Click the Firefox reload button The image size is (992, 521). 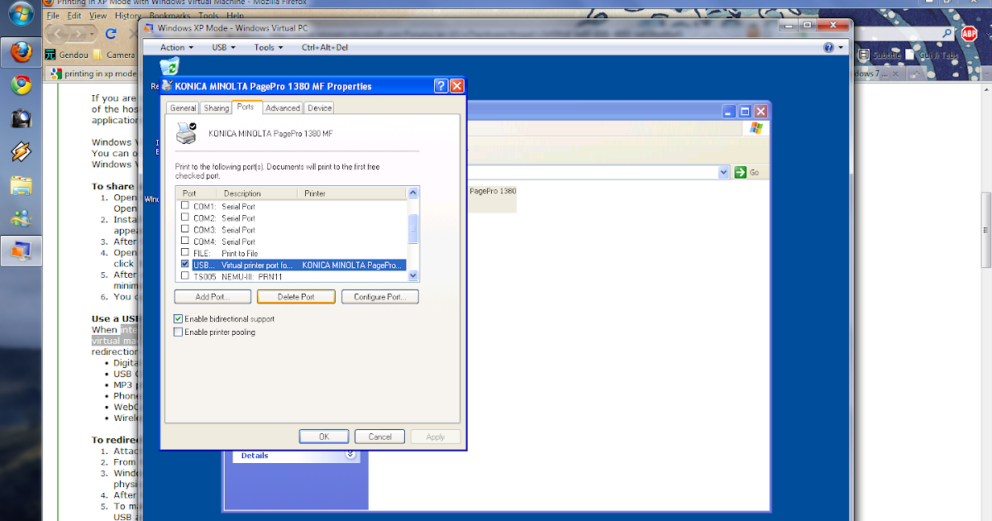point(111,33)
